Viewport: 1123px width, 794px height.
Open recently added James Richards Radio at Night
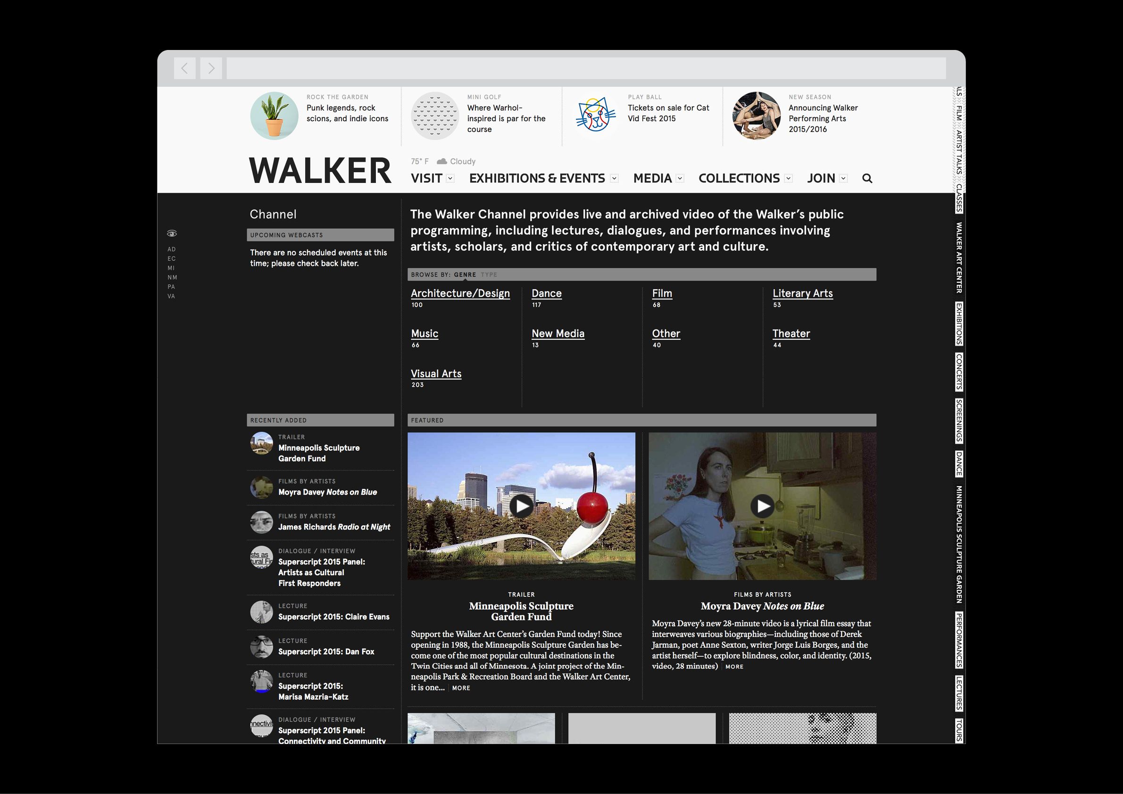(x=334, y=527)
